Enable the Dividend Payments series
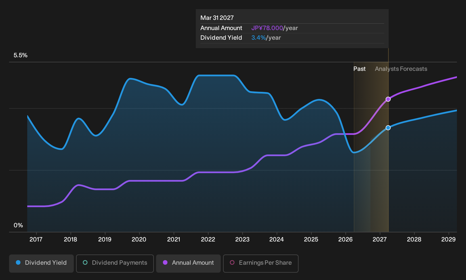466x280 pixels. (x=115, y=264)
